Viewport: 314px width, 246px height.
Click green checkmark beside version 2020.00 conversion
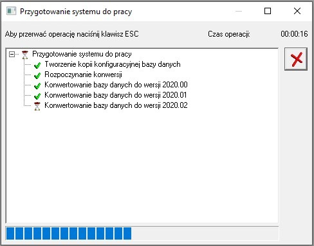[x=37, y=85]
